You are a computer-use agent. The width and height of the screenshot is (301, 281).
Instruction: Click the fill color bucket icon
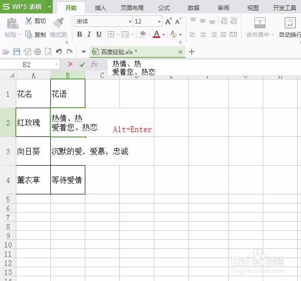(142, 34)
